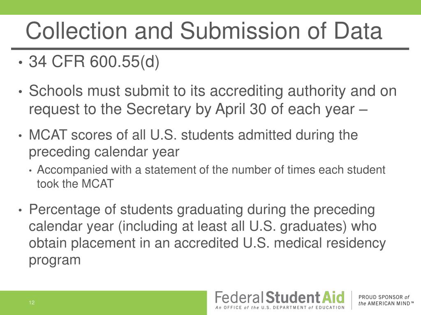Click the Proud Sponsor of the American Mind tagline
This screenshot has height=315, width=421.
pyautogui.click(x=385, y=300)
